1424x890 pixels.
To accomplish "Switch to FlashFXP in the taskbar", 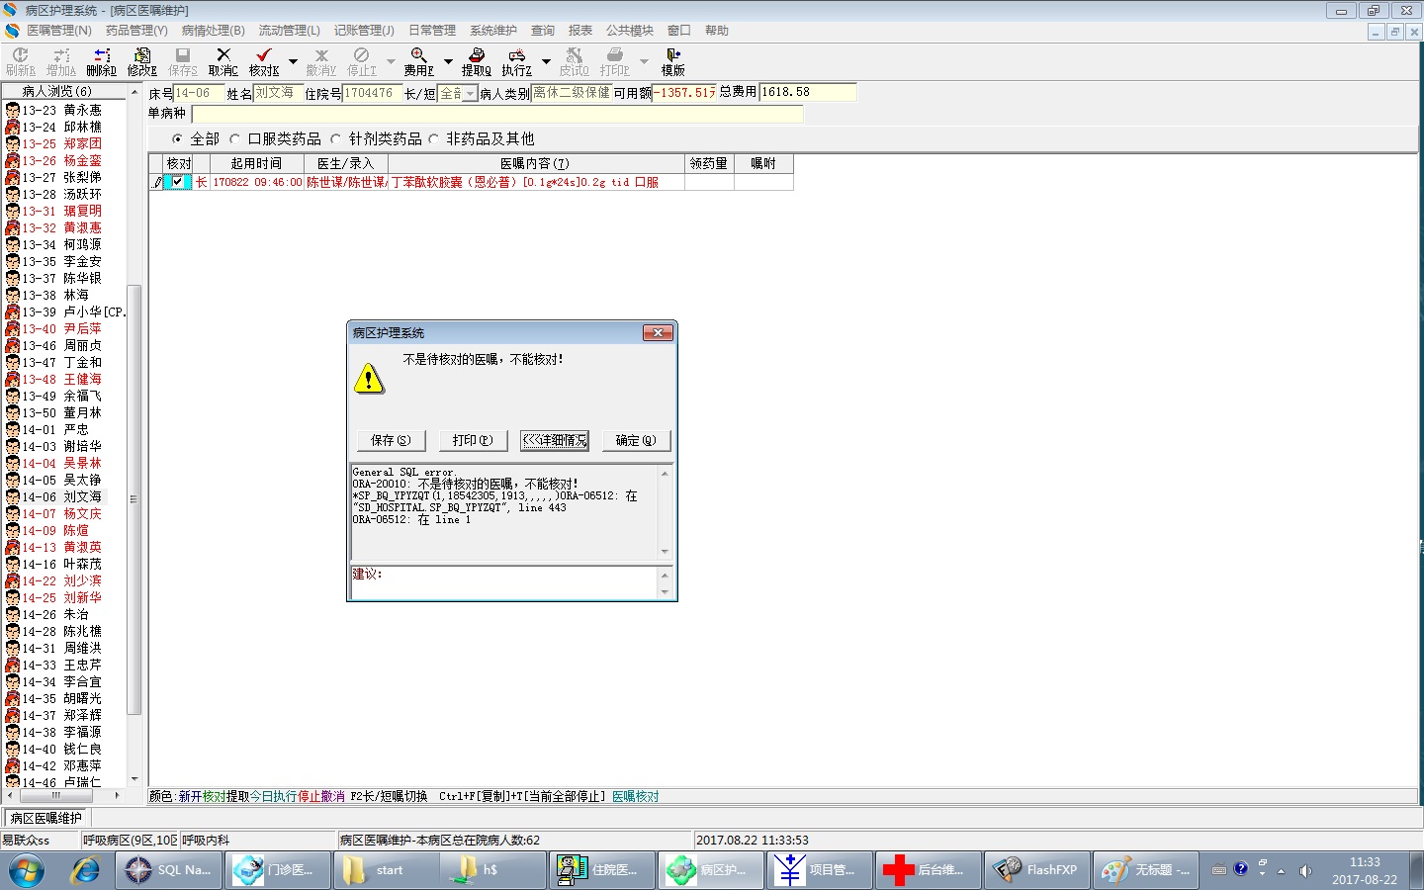I will pyautogui.click(x=1036, y=870).
